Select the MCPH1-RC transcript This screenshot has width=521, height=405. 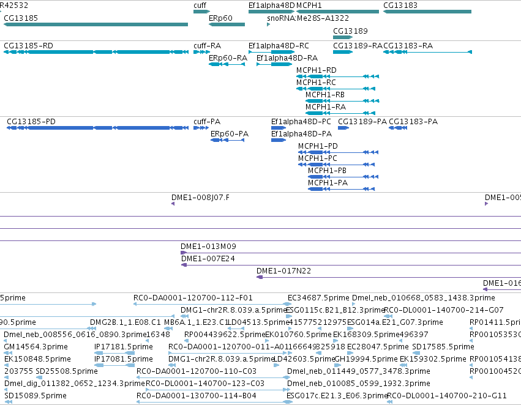(336, 89)
